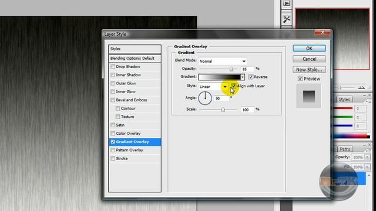Open the Tool Presets icon panel
376x211 pixels.
[x=287, y=19]
